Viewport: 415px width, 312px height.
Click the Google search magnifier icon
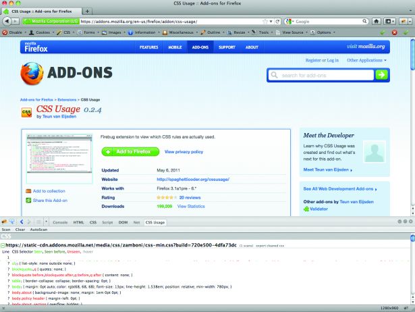(x=364, y=21)
